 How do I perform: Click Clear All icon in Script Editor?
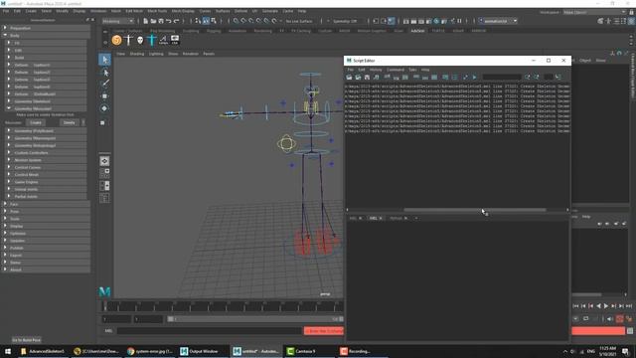[x=405, y=78]
